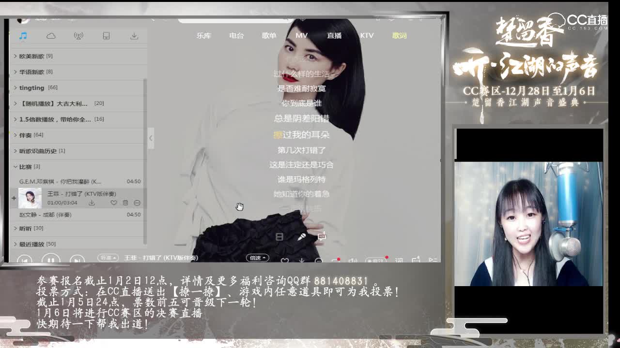Viewport: 620px width, 348px height.
Task: Select the cloud music disk icon
Action: pos(51,36)
